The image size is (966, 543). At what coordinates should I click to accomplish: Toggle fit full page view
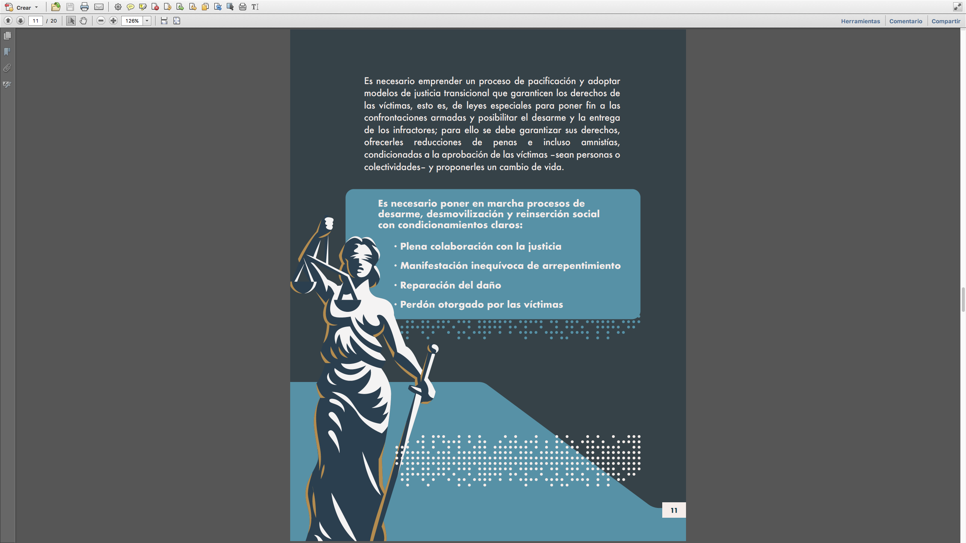177,21
